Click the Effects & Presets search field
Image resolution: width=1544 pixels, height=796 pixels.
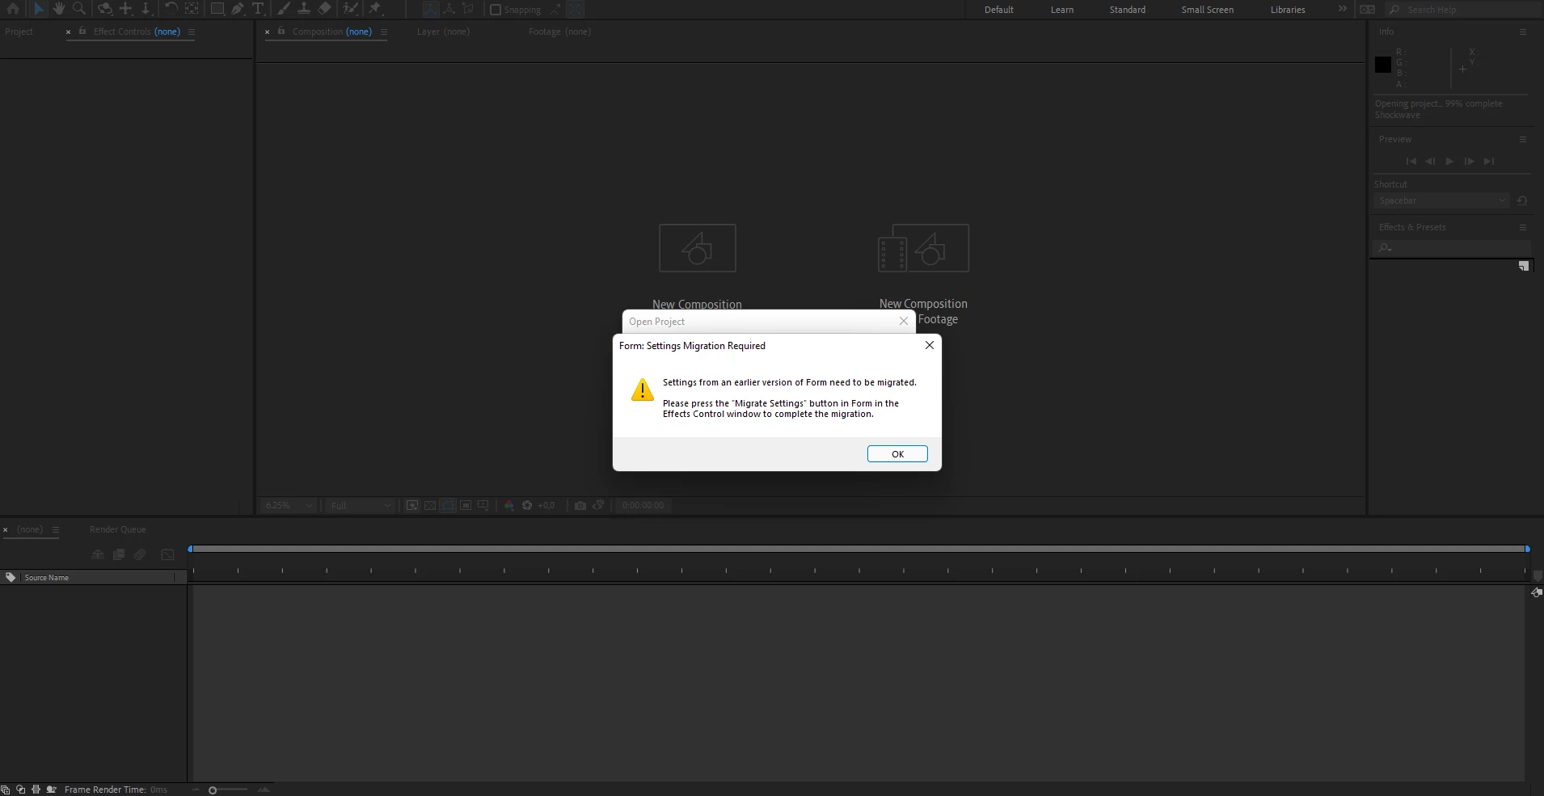(x=1452, y=247)
